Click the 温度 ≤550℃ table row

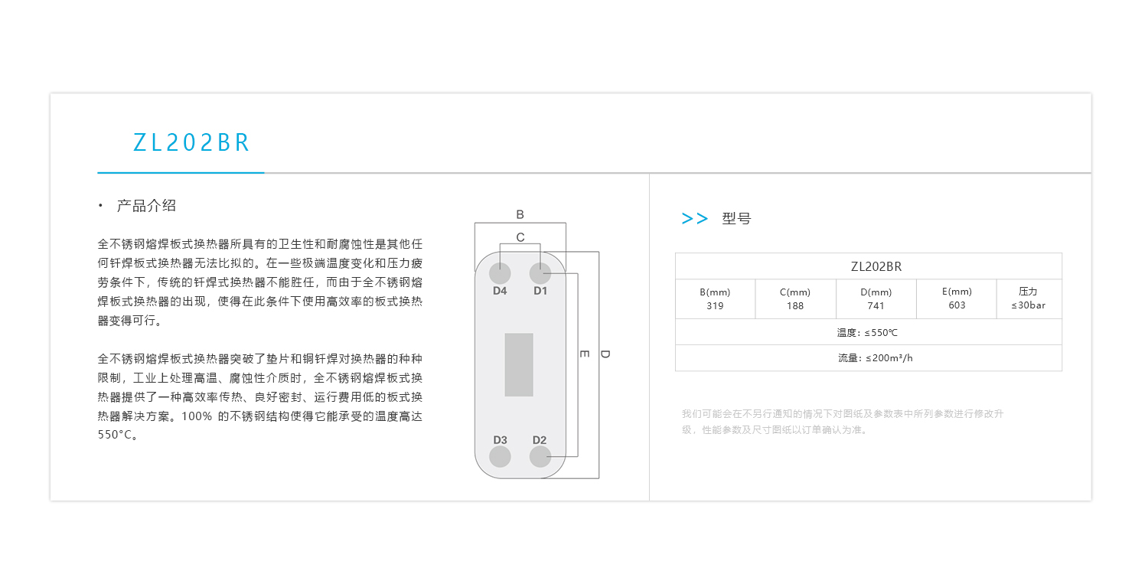click(x=867, y=333)
